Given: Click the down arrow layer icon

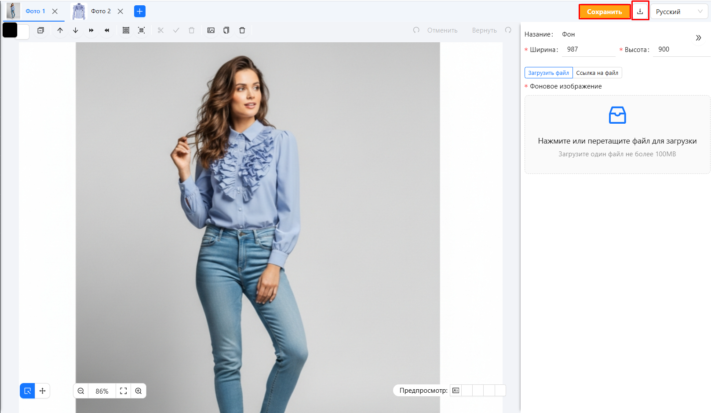Looking at the screenshot, I should point(76,30).
